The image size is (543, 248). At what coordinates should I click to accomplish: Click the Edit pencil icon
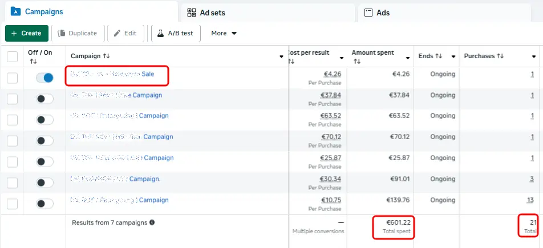click(x=117, y=33)
